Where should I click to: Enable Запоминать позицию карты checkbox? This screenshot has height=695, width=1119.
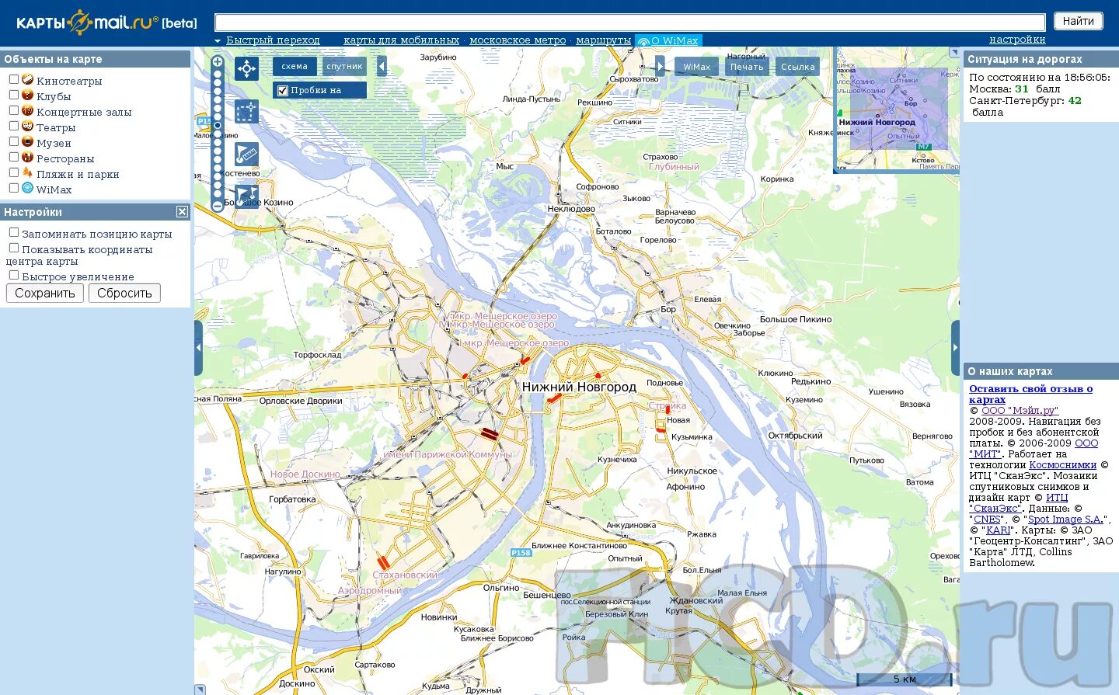(13, 232)
